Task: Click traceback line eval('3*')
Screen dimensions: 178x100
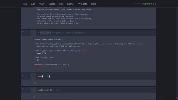Action: tap(41, 53)
